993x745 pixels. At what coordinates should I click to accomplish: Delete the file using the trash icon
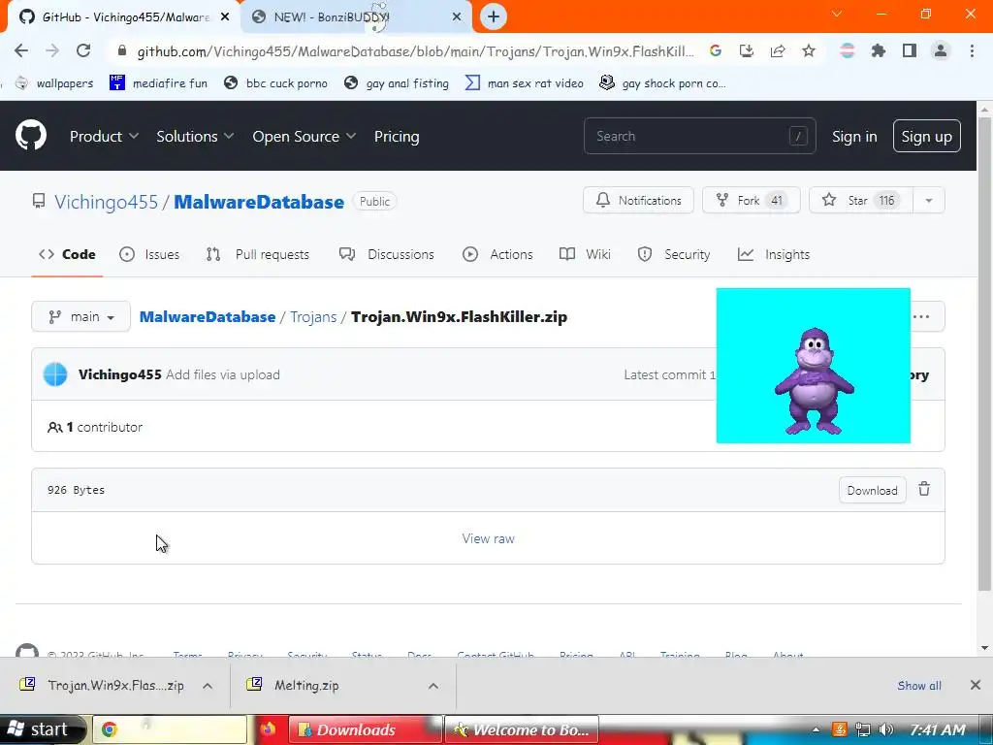[x=924, y=489]
